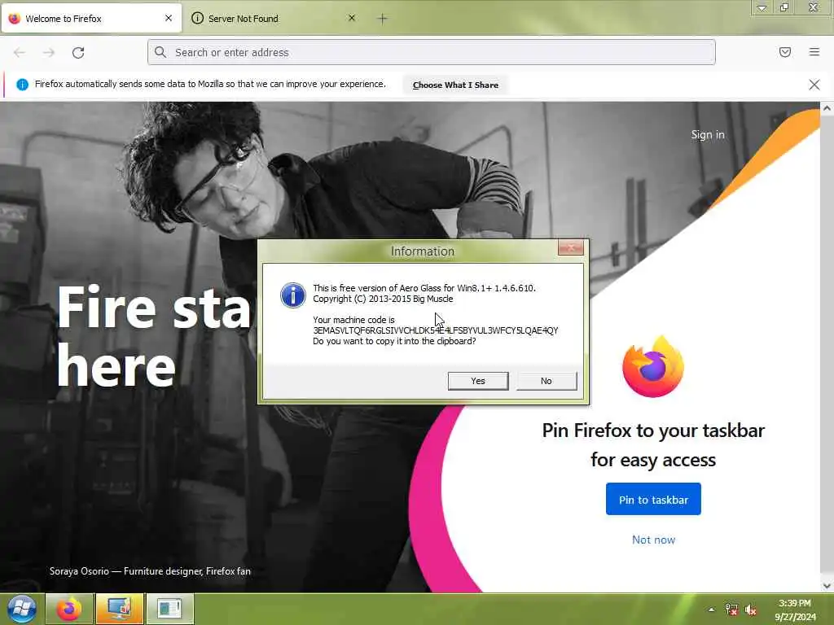The width and height of the screenshot is (834, 625).
Task: Click the Firefox forward arrow
Action: tap(49, 53)
